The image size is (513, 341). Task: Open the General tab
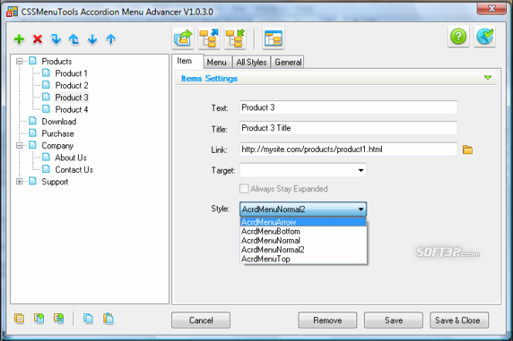[x=288, y=62]
